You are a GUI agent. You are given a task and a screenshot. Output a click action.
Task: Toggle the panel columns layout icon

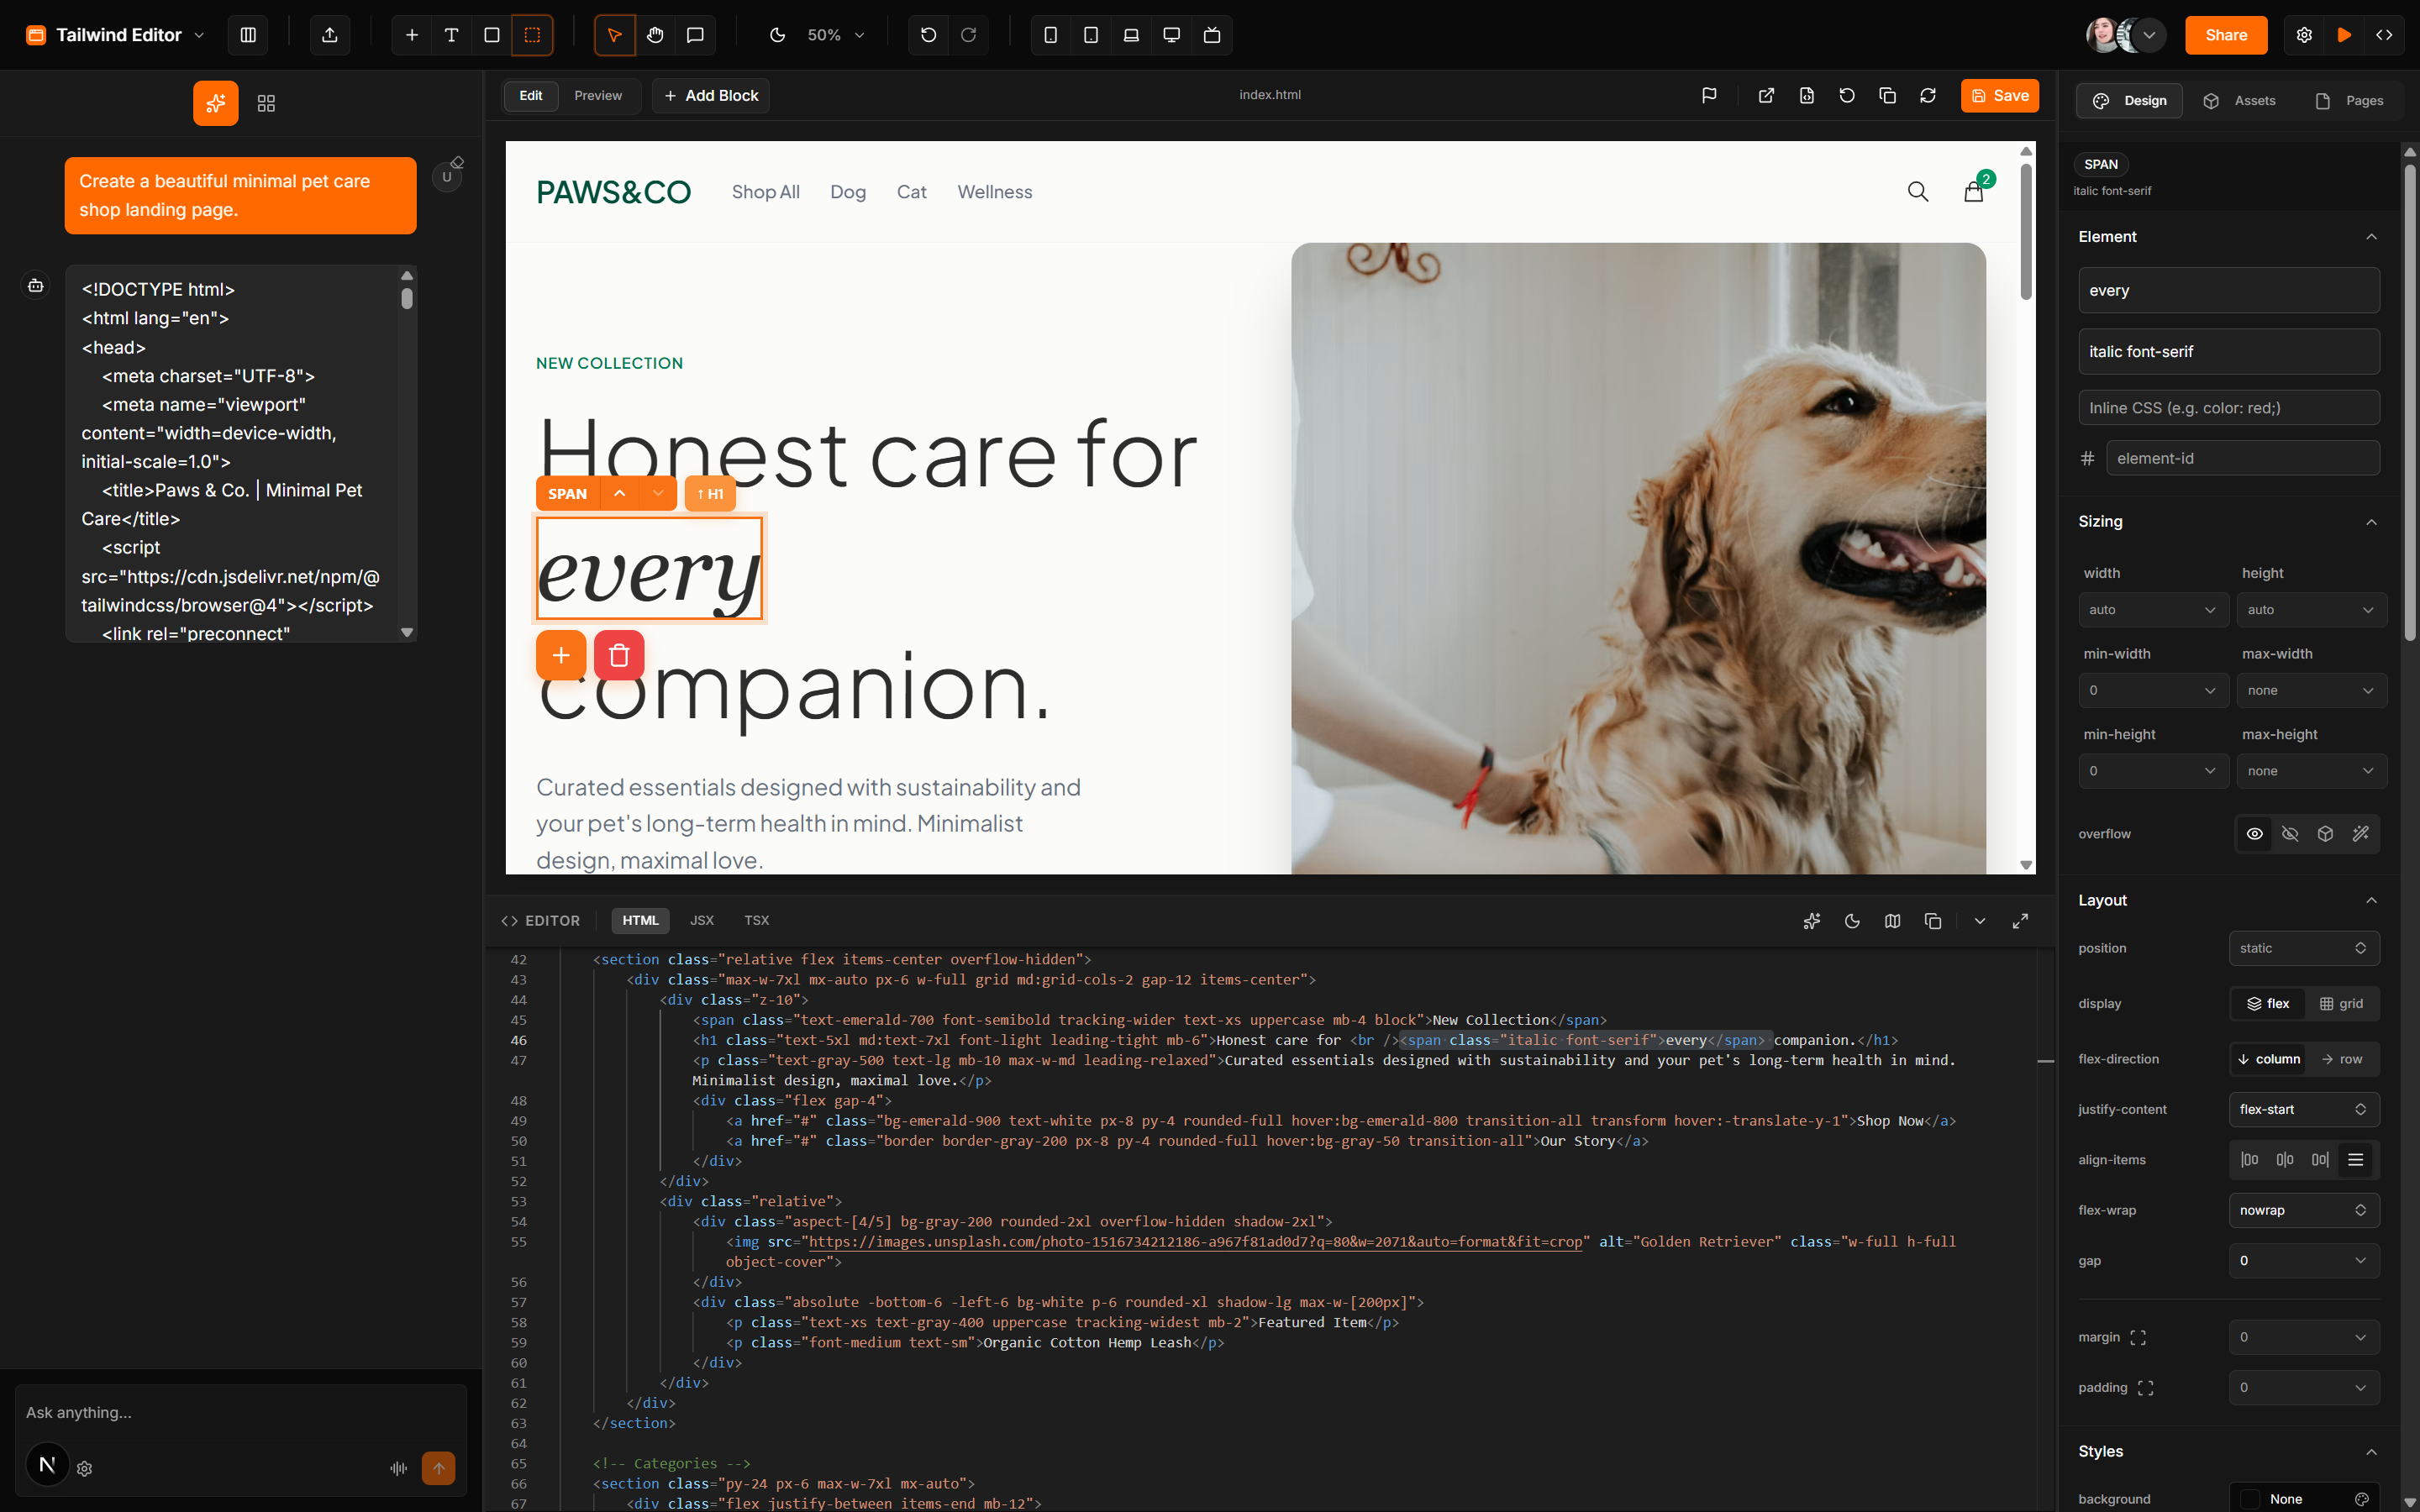click(248, 35)
